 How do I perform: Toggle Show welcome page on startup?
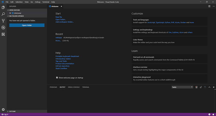tap(57, 78)
